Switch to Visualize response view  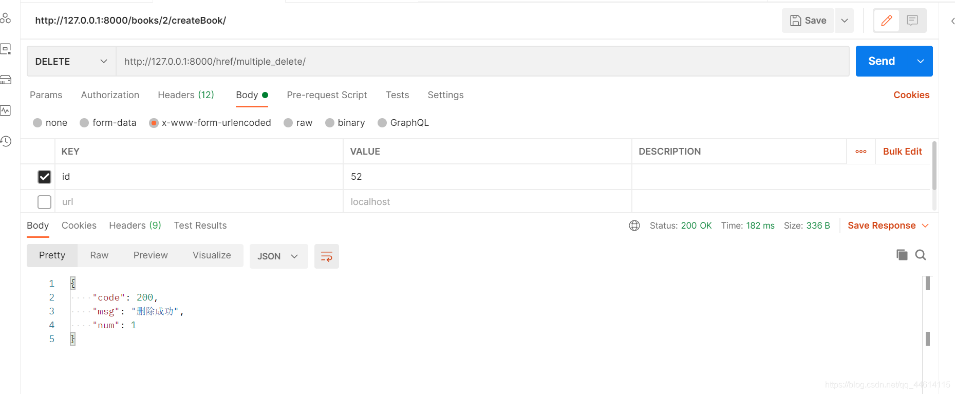pos(212,255)
